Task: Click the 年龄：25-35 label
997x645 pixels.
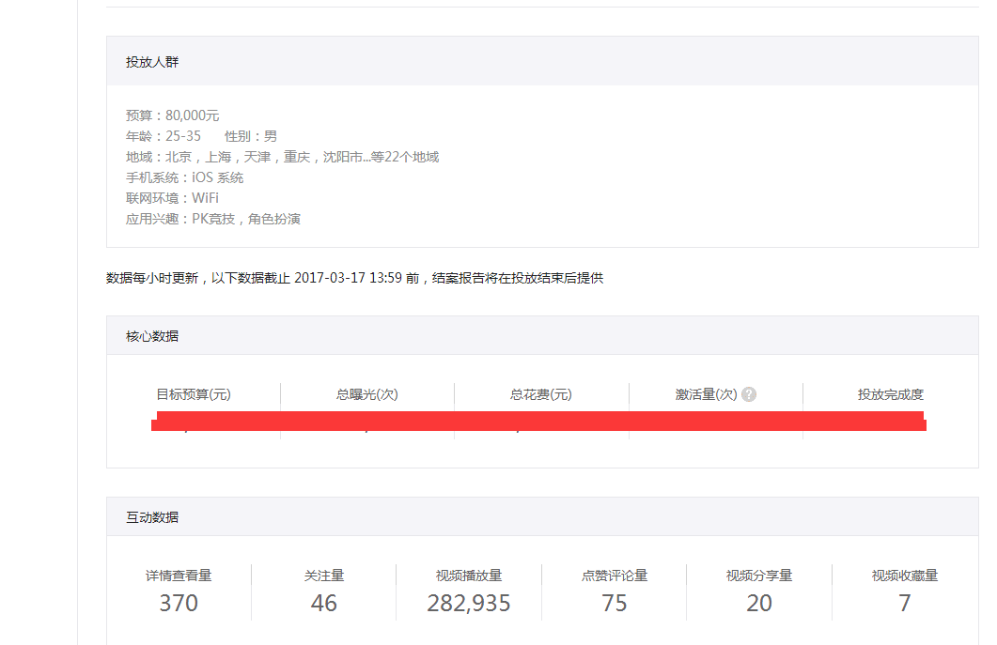Action: coord(163,136)
